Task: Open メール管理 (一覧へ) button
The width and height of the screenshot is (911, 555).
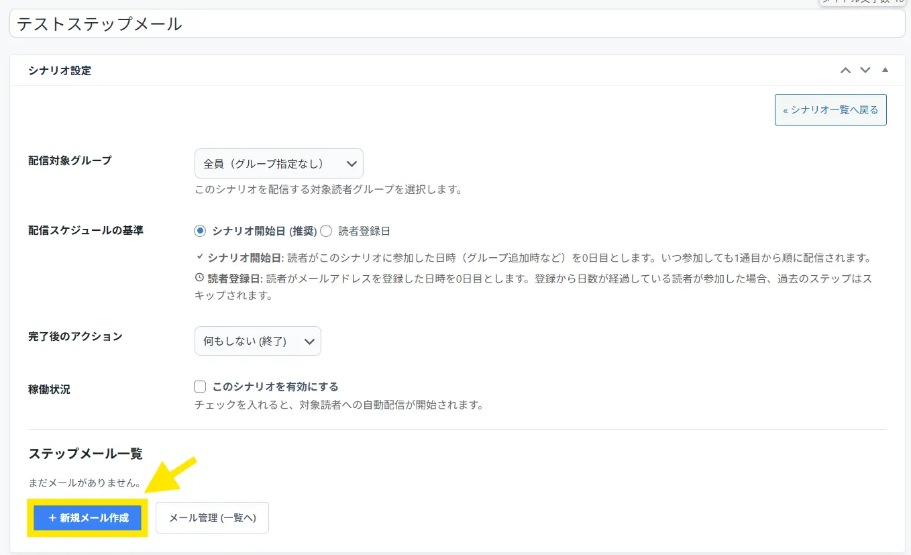Action: pyautogui.click(x=212, y=518)
